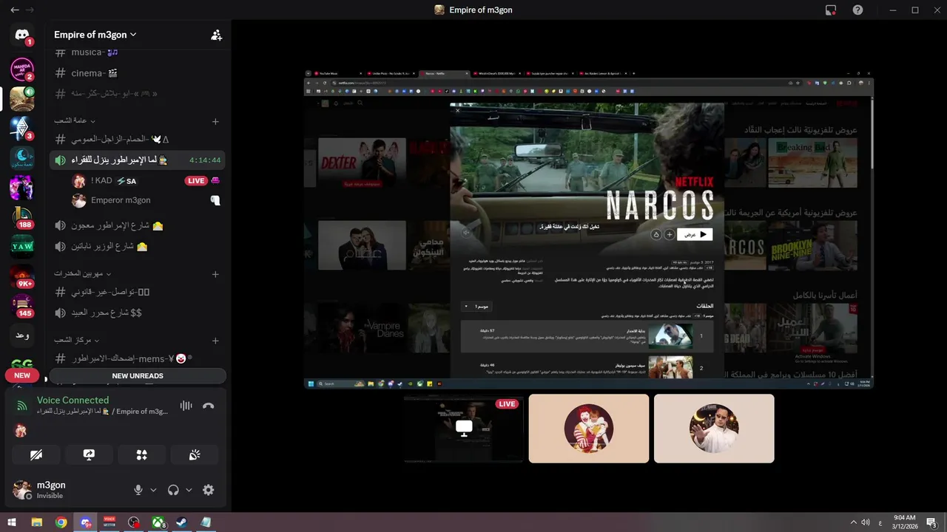Screen dimensions: 947x532
Task: Go back with title bar arrow
Action: (15, 10)
